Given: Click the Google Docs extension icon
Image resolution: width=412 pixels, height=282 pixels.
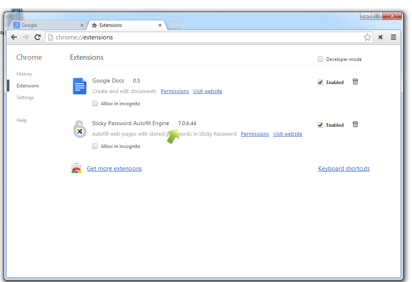Looking at the screenshot, I should (x=79, y=86).
